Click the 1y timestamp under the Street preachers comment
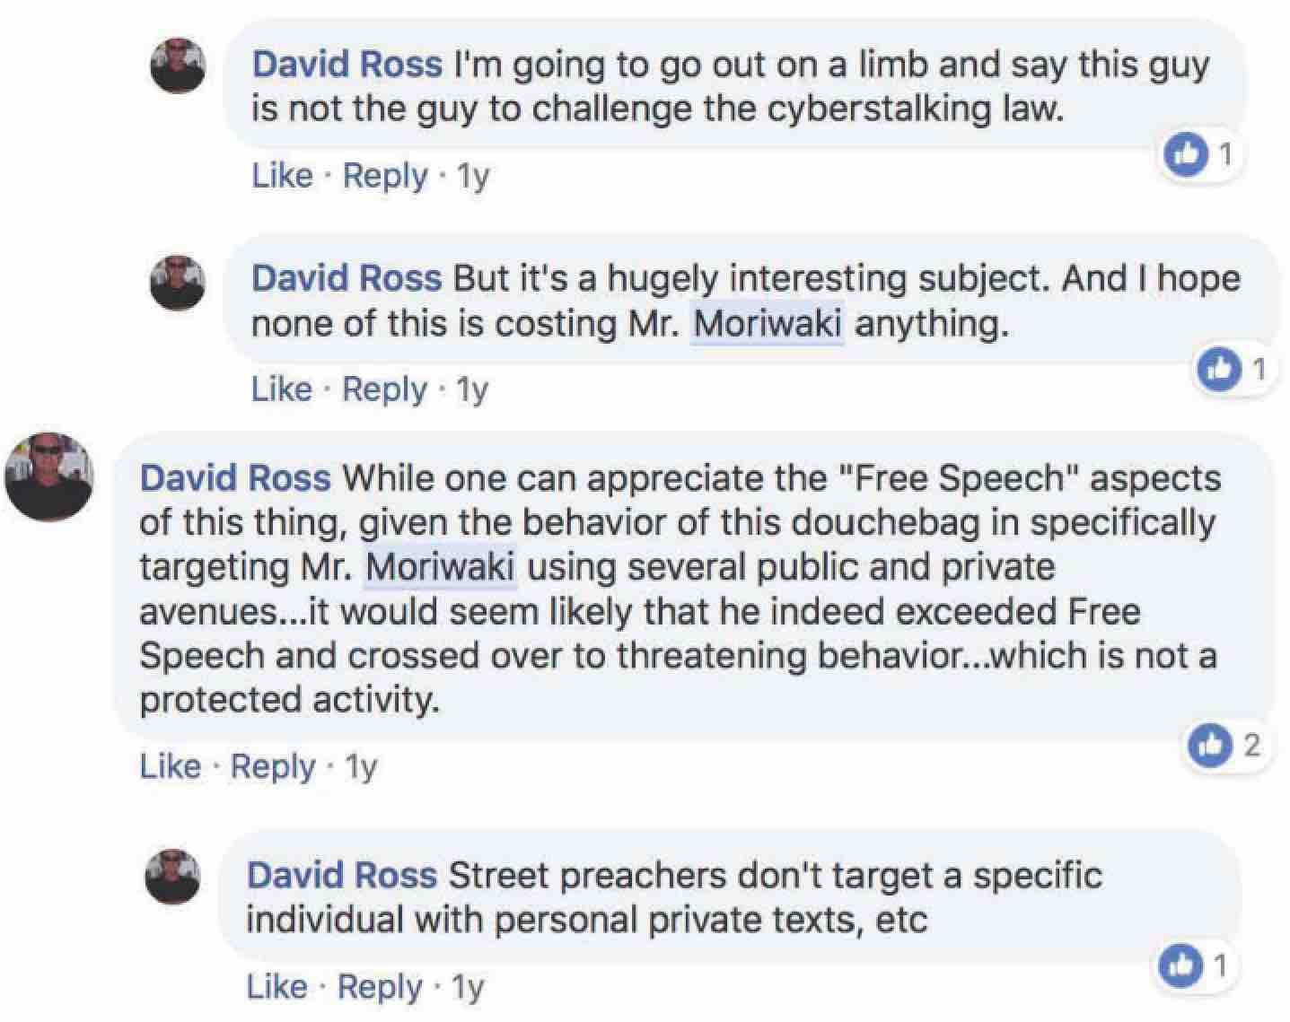 click(468, 987)
